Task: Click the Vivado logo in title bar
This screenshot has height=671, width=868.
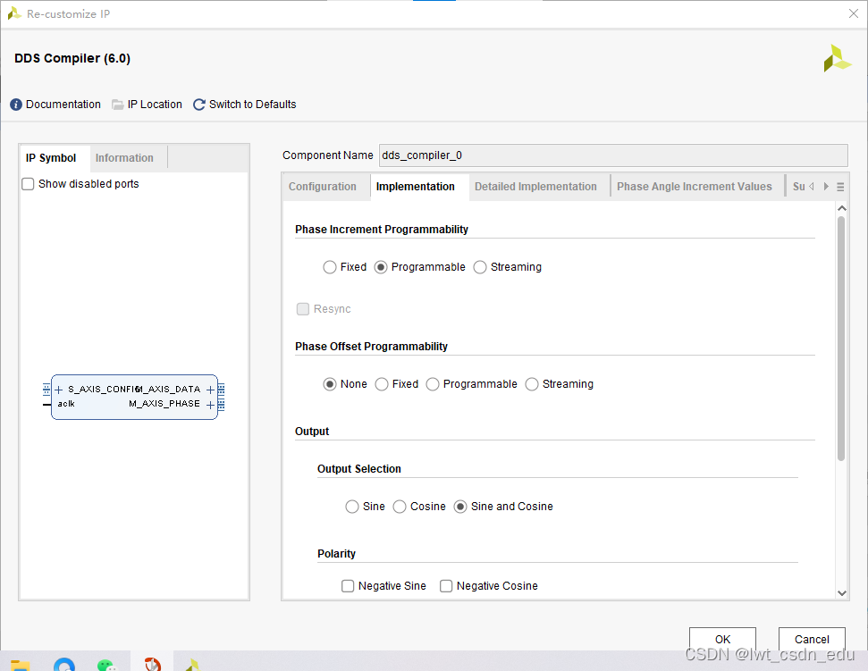Action: [x=14, y=13]
